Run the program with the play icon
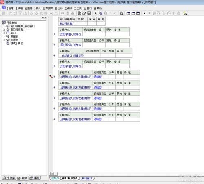Viewport: 204px width, 184px height. click(x=144, y=13)
